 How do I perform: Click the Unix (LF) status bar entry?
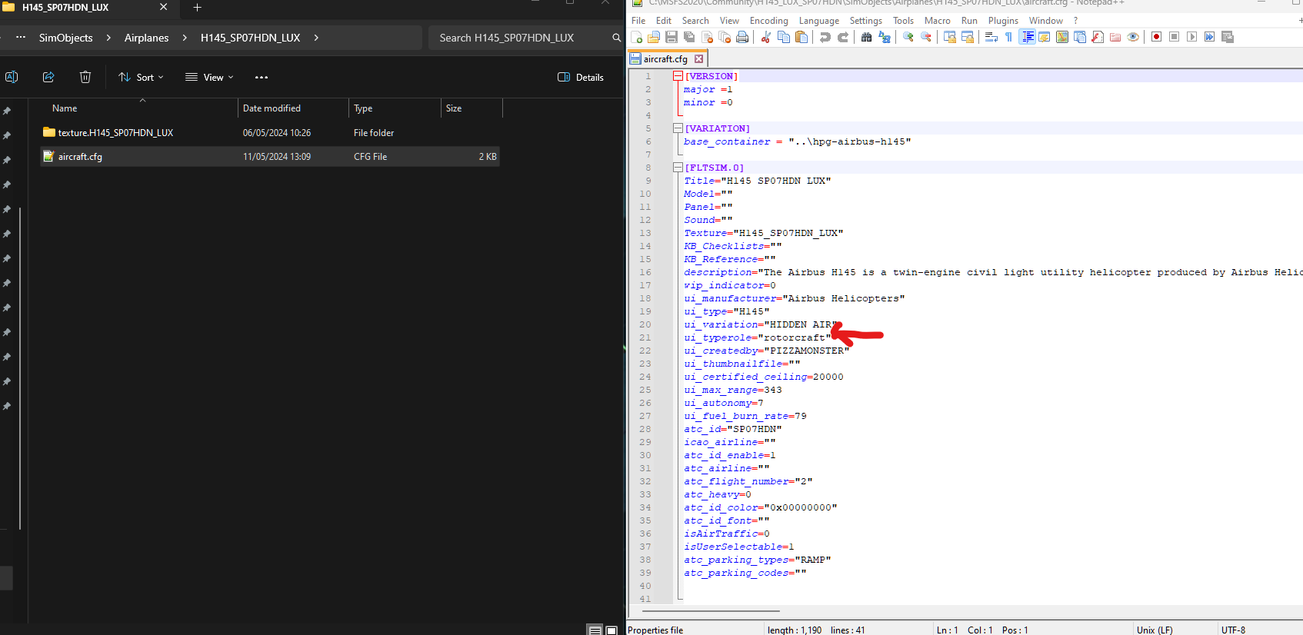1155,630
